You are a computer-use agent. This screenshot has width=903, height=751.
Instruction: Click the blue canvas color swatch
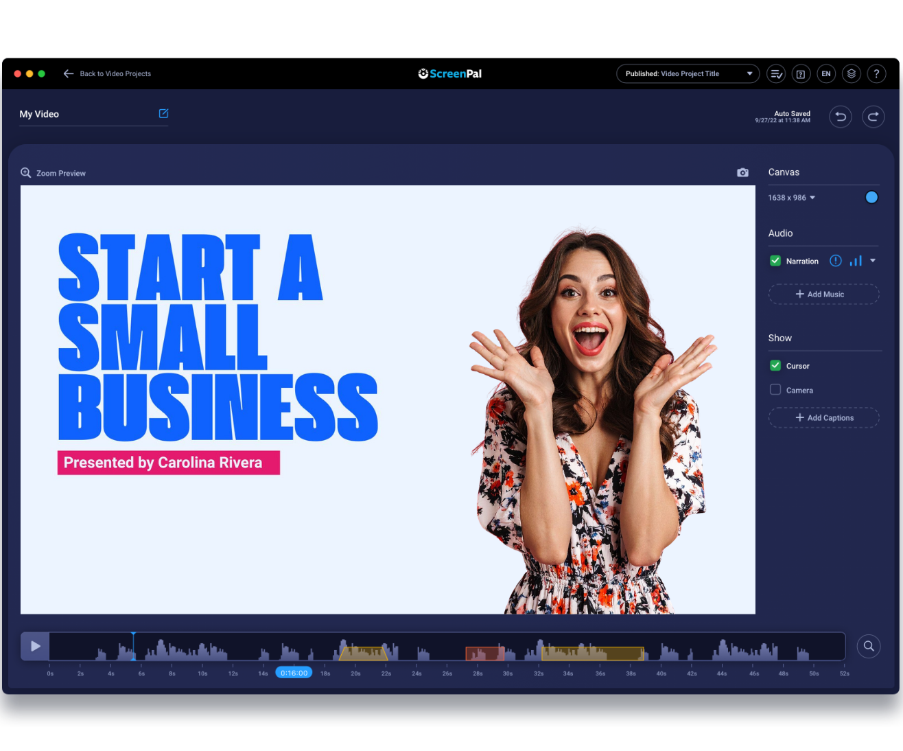tap(871, 197)
